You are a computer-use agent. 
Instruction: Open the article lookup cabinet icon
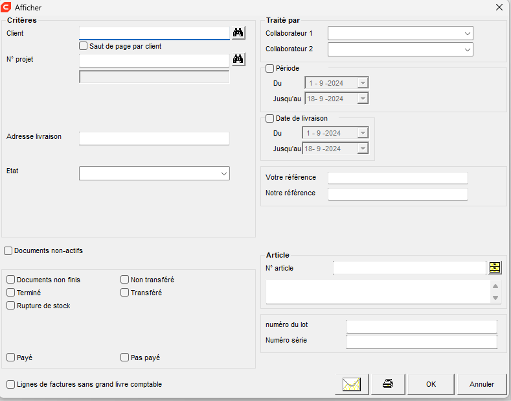pyautogui.click(x=495, y=267)
